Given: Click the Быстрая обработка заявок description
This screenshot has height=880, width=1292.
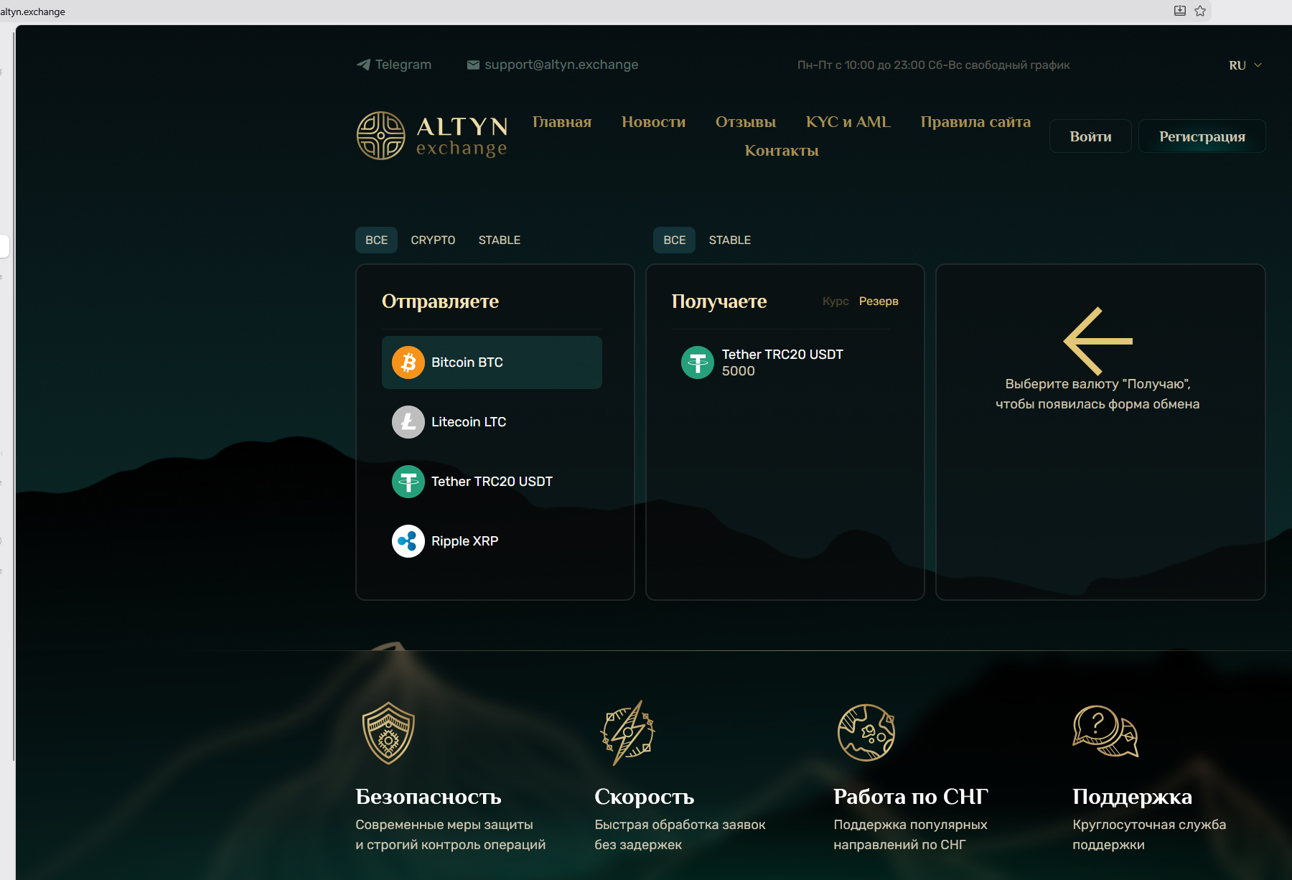Looking at the screenshot, I should click(x=680, y=835).
